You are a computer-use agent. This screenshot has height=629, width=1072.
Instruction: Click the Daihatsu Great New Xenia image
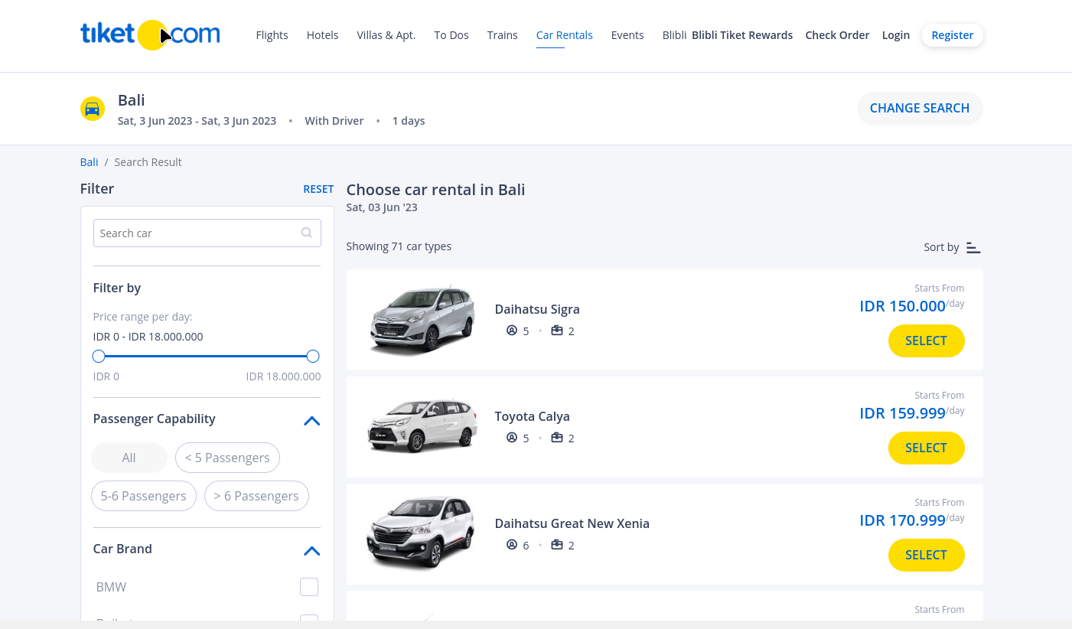tap(422, 533)
